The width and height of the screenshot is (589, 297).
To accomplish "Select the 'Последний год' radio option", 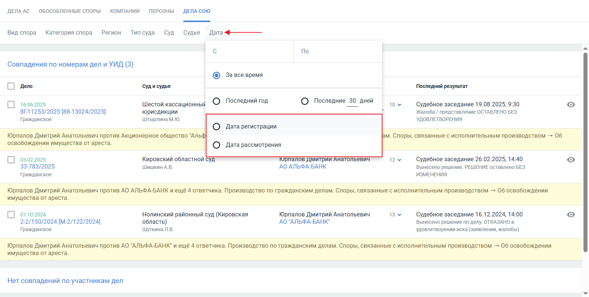I will coord(216,101).
